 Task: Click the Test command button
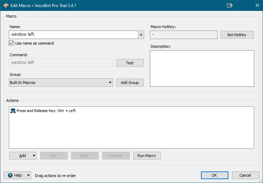coord(130,63)
